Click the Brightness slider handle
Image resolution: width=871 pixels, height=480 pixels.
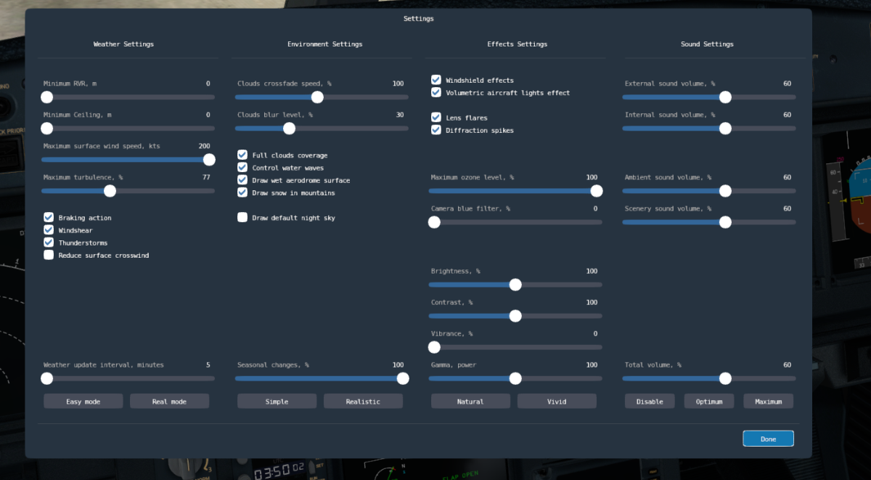(515, 285)
